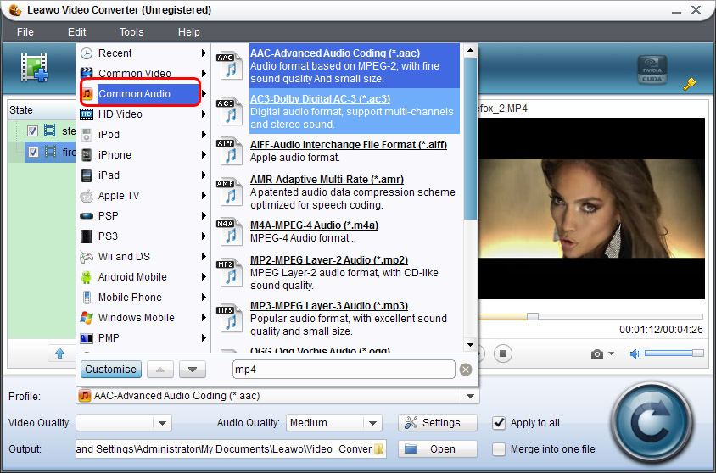Uncheck the Apply to all checkbox
This screenshot has height=473, width=716.
pos(499,423)
